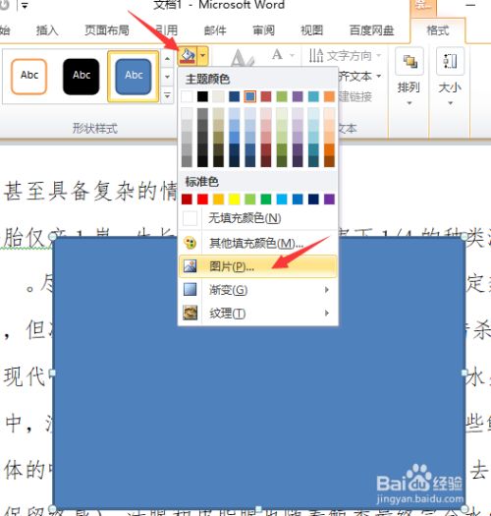The image size is (491, 516).
Task: Expand texture submenu arrow
Action: (x=327, y=313)
